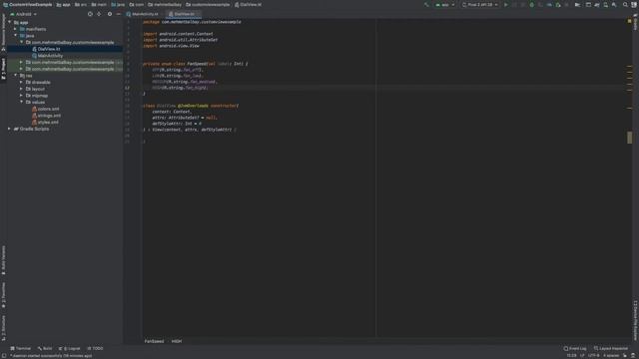Viewport: 639px width, 359px height.
Task: Open Project panel gear settings
Action: pyautogui.click(x=109, y=14)
